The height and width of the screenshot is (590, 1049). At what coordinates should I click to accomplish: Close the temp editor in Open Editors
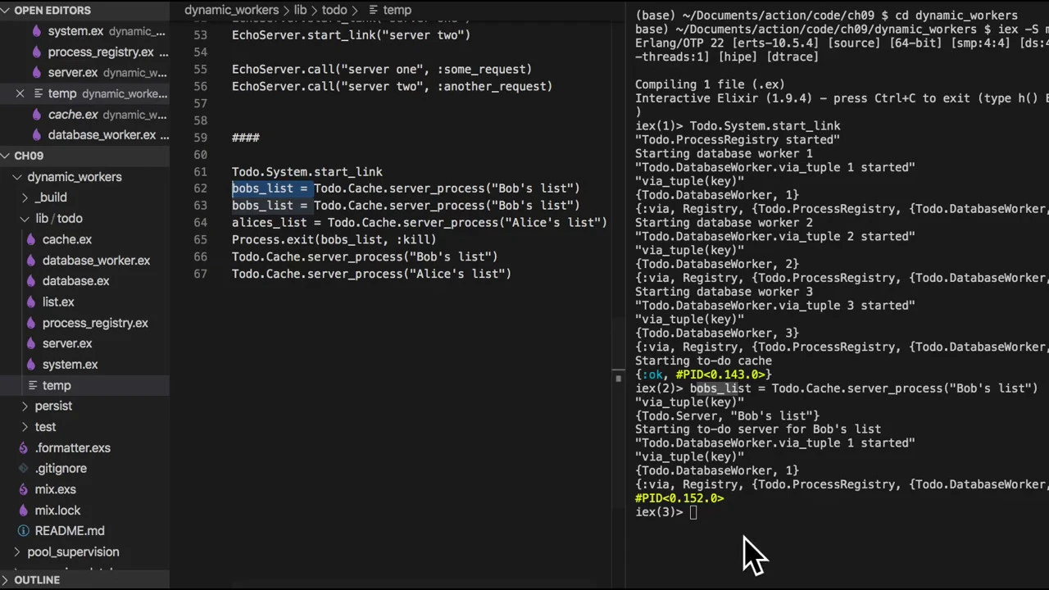pyautogui.click(x=20, y=93)
